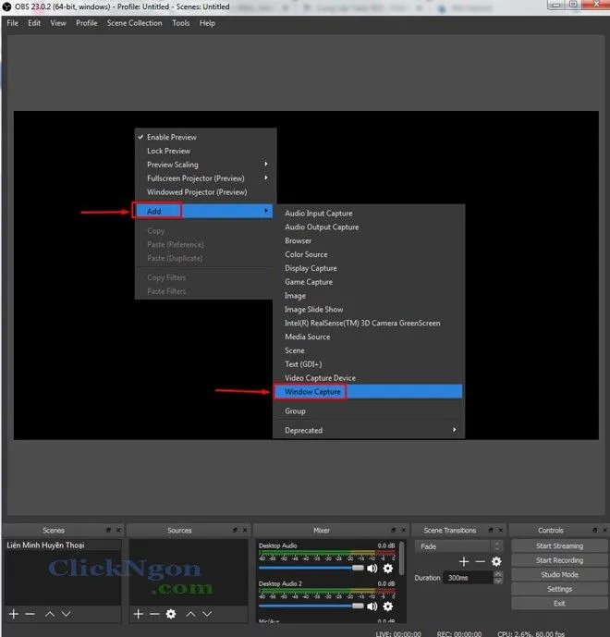Adjust Desktop Audio volume slider
Image resolution: width=610 pixels, height=637 pixels.
(x=311, y=568)
